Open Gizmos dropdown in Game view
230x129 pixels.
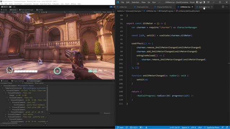(x=110, y=12)
